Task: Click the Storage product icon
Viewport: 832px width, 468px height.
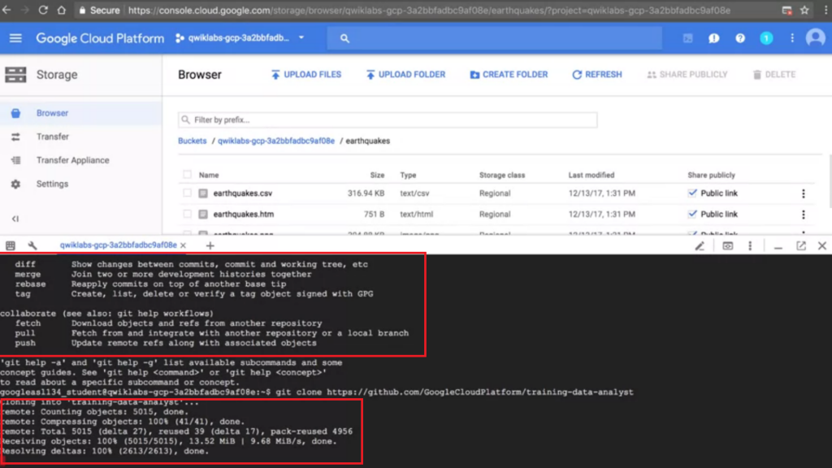Action: [15, 75]
